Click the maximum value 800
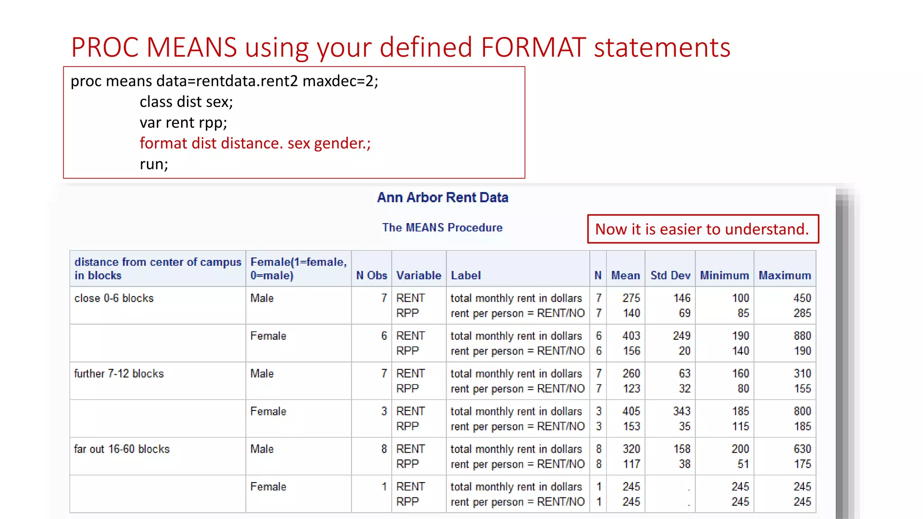The height and width of the screenshot is (519, 923). tap(802, 411)
